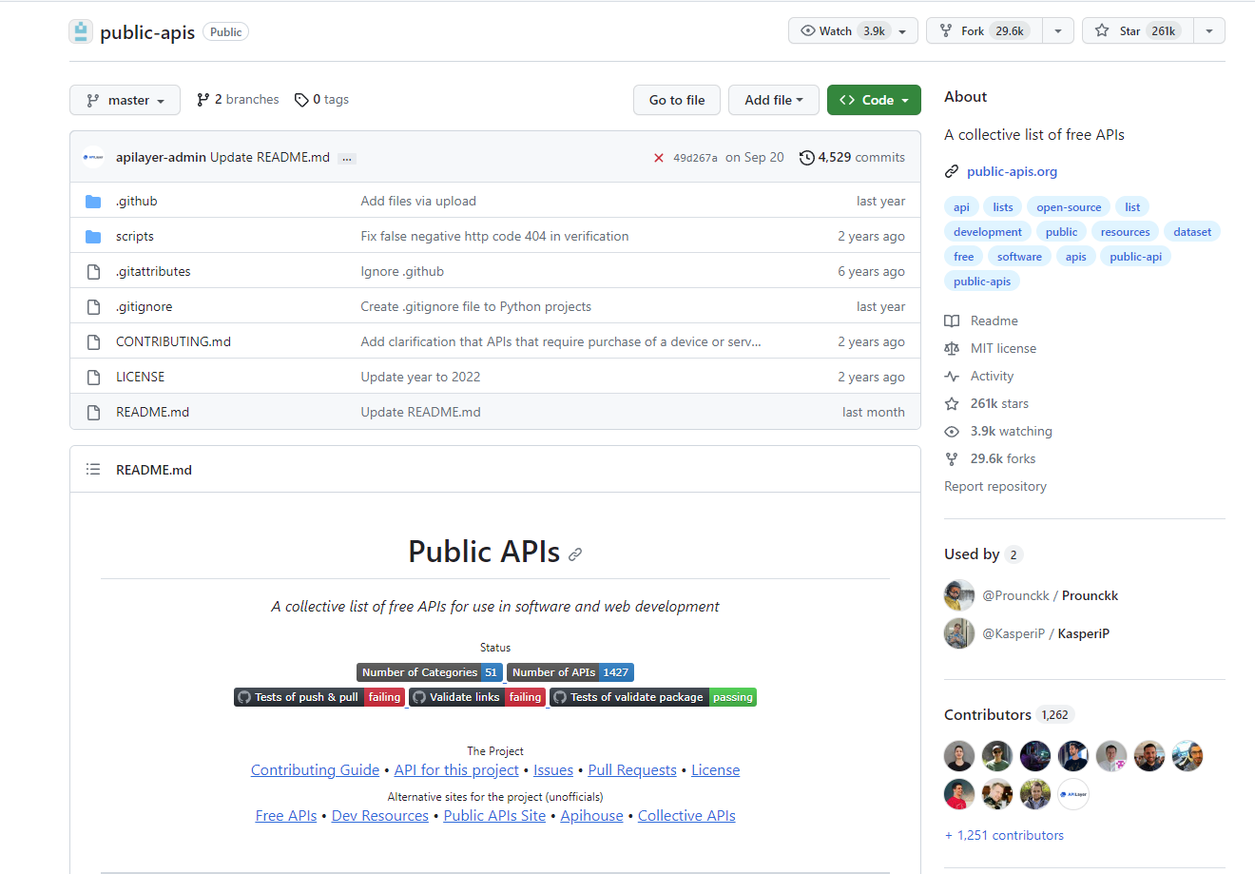Viewport: 1255px width, 874px height.
Task: Click the star icon beside 261k stars
Action: (952, 403)
